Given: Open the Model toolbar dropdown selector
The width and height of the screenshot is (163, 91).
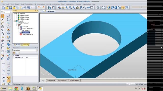Looking at the screenshot, I should [x=11, y=12].
